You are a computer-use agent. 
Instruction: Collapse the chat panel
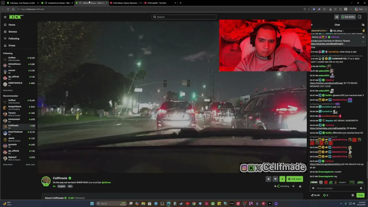[312, 25]
